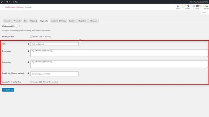Open the Advanced tab
Viewport: 209px width, 117px height.
pyautogui.click(x=93, y=21)
